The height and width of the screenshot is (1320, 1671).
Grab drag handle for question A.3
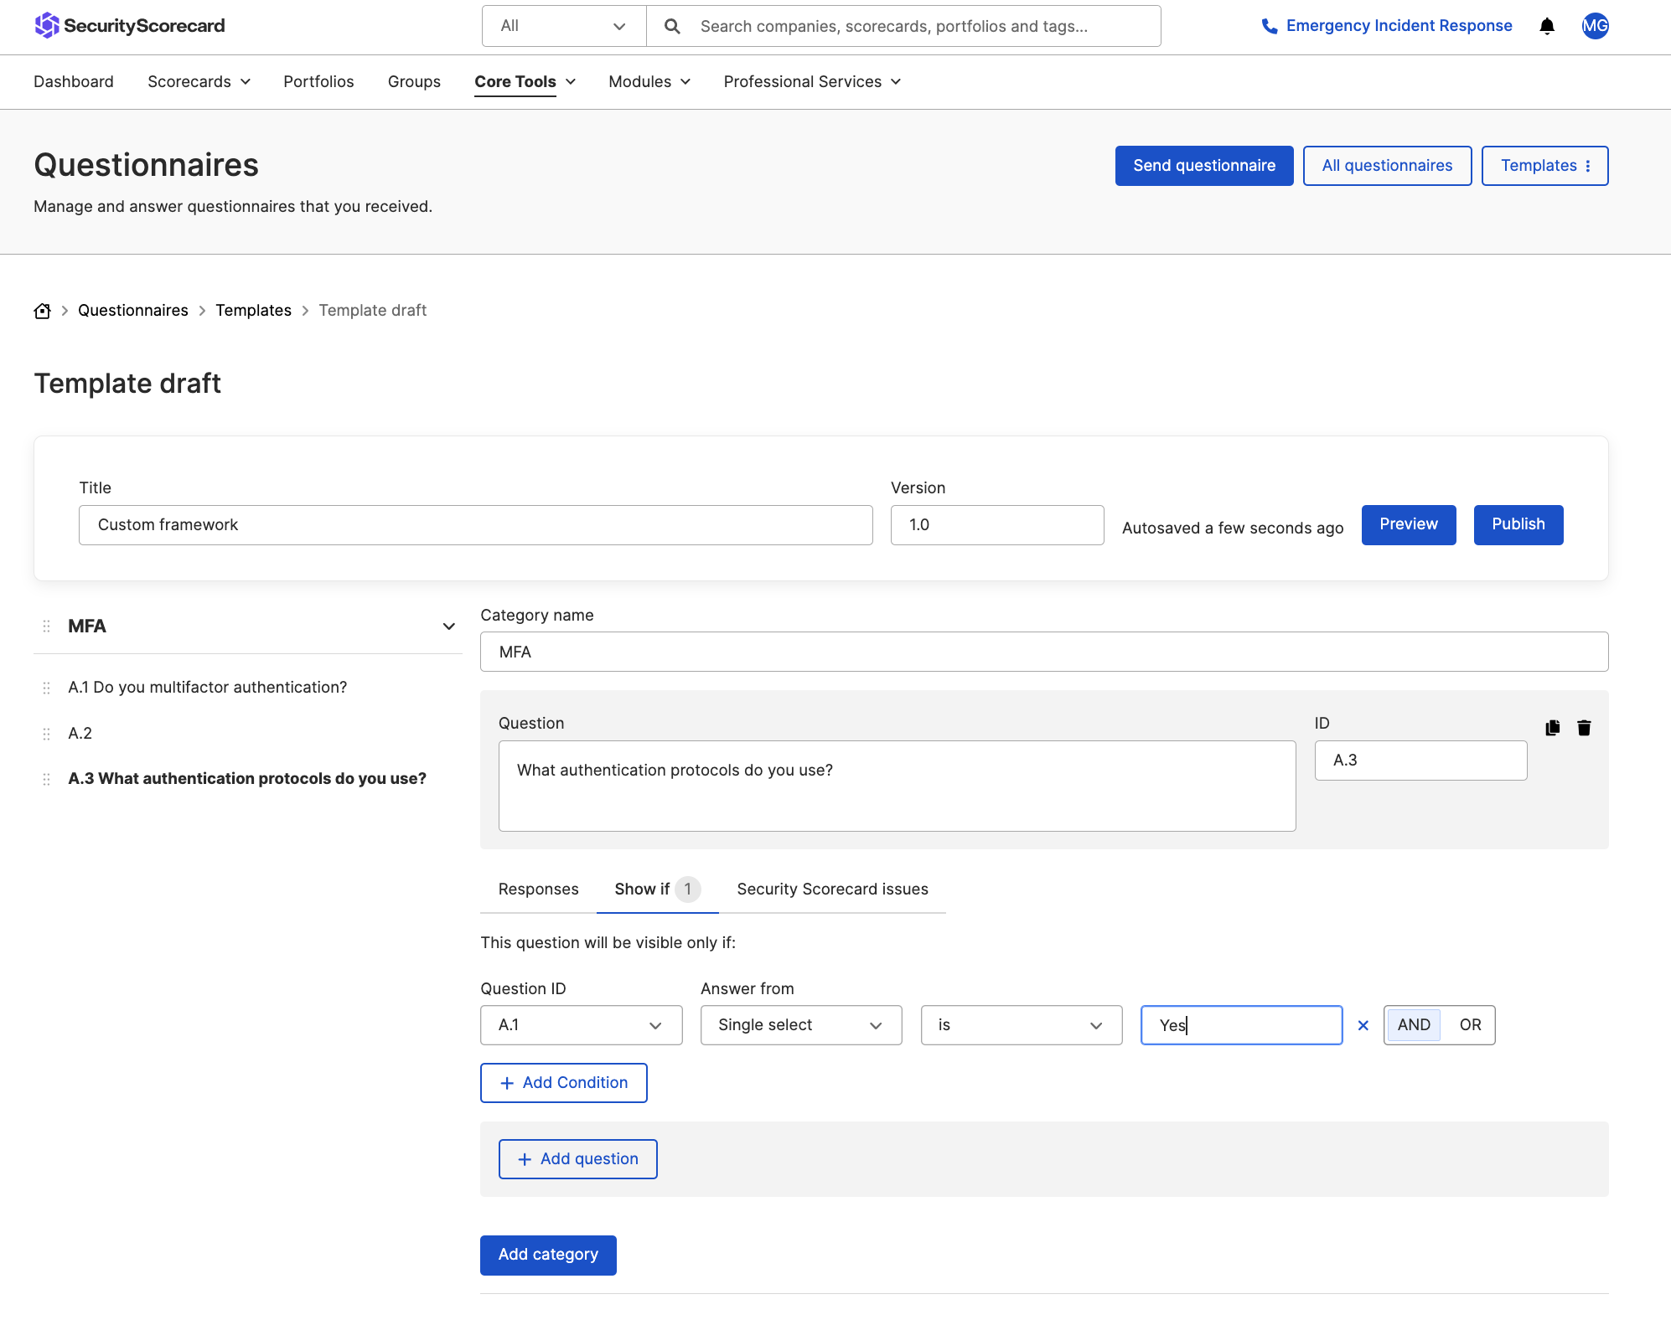pyautogui.click(x=46, y=779)
